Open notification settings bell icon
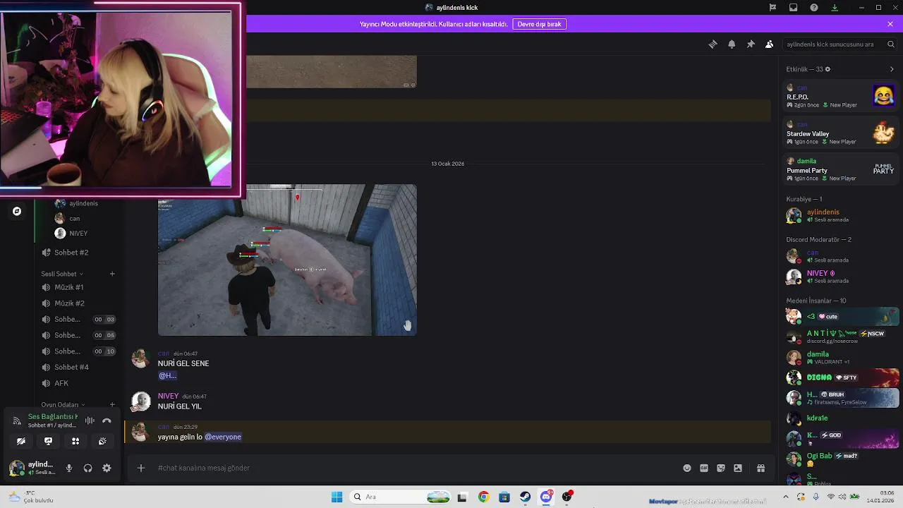The image size is (903, 508). pos(732,44)
